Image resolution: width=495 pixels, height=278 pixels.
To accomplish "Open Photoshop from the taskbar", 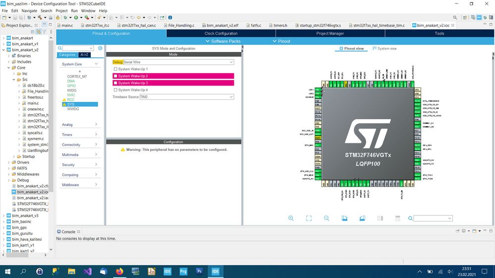I will pos(199,272).
